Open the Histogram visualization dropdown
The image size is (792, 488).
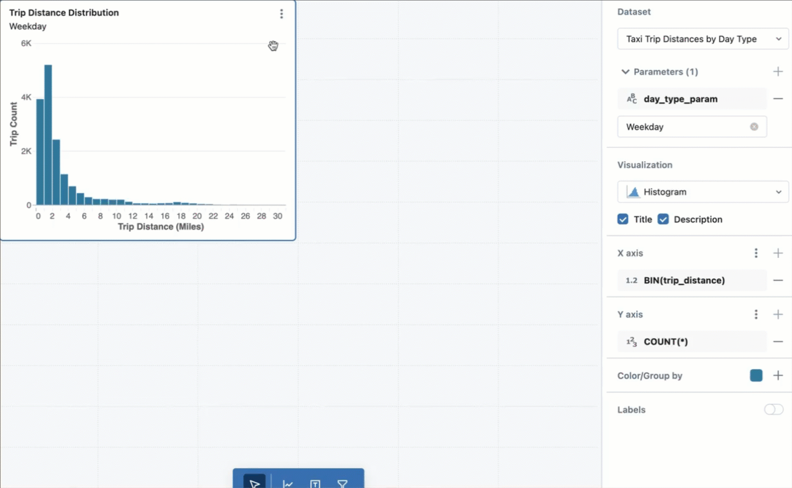click(x=703, y=192)
